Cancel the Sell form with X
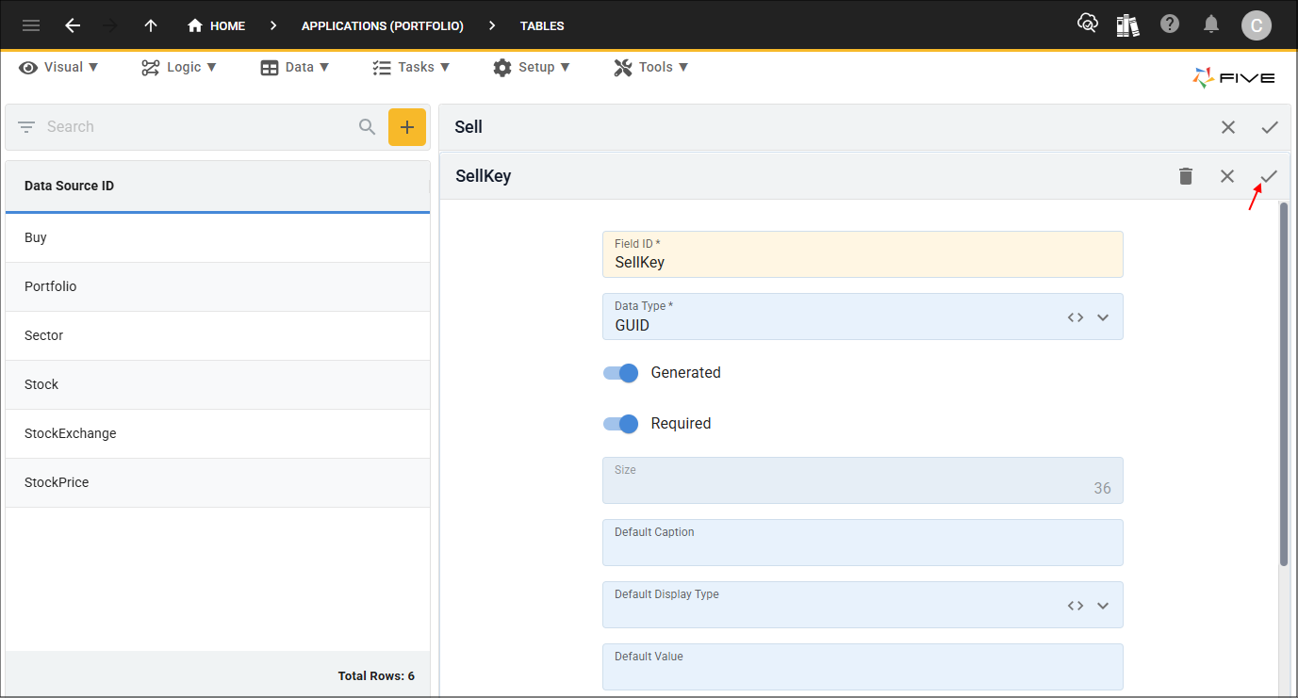This screenshot has width=1298, height=698. point(1228,127)
